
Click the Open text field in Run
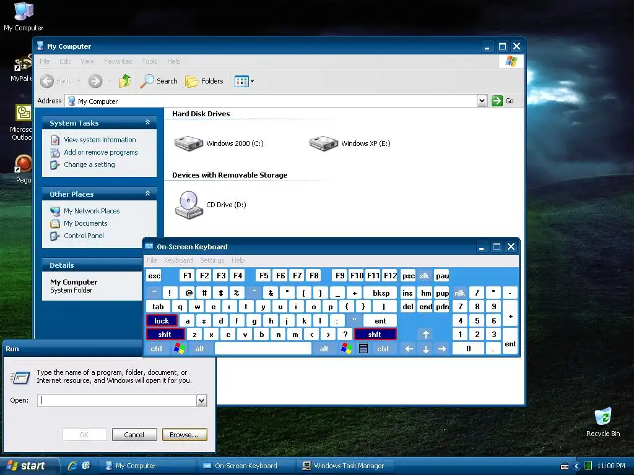(x=117, y=400)
